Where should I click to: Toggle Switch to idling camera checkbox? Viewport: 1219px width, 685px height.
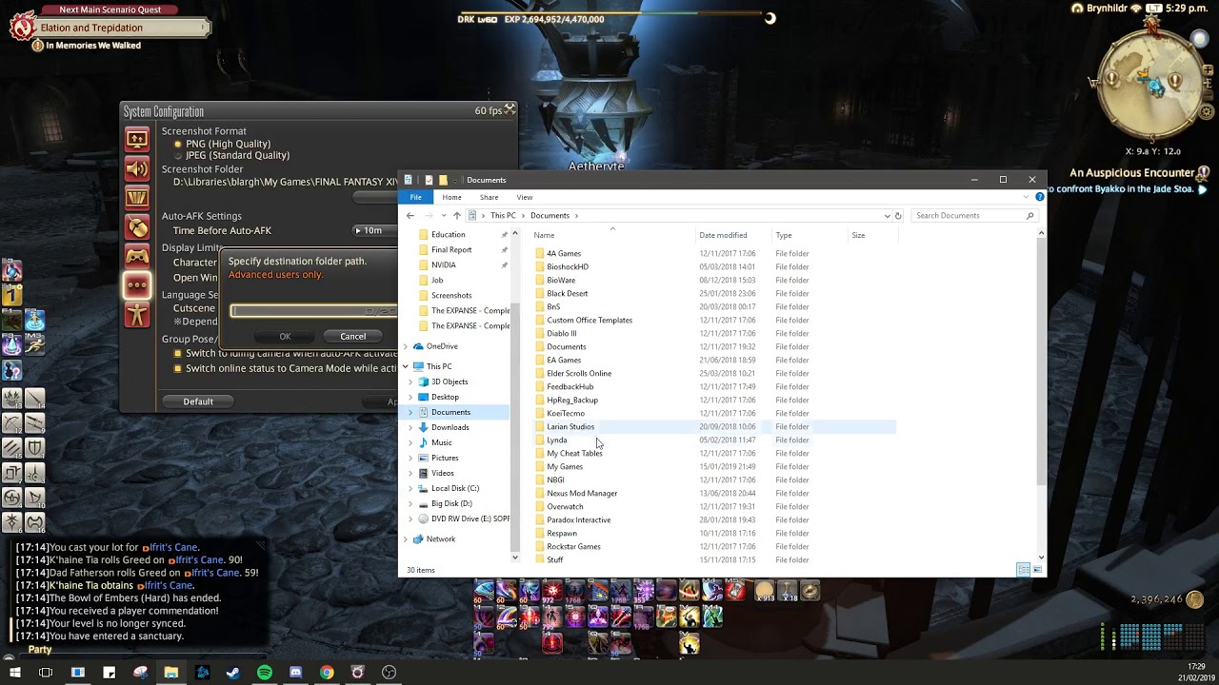(177, 353)
